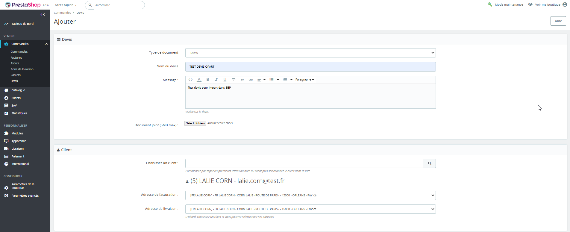Click the insert link icon
This screenshot has width=570, height=232.
(251, 80)
